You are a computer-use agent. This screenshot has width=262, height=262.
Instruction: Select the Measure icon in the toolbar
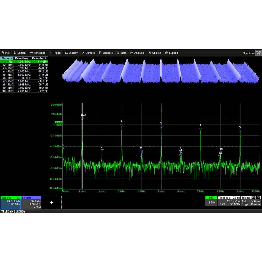(x=106, y=53)
